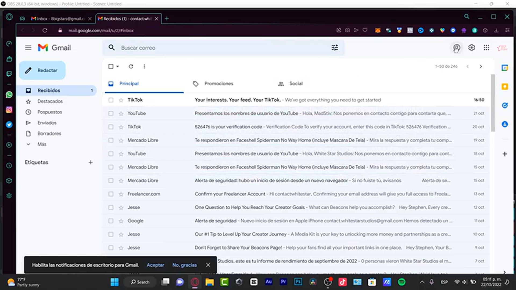Open the Your interests TikTok email
Screen dimensions: 516x290
[296, 100]
